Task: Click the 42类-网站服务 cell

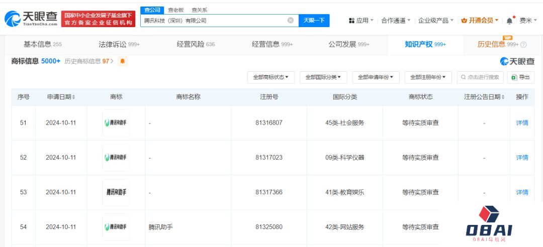Action: pos(344,227)
